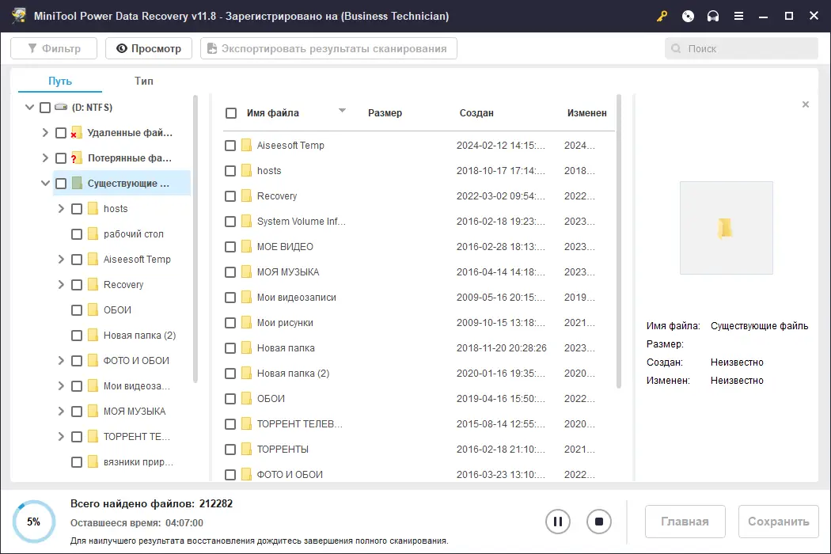Click the Фильтр button

(54, 48)
